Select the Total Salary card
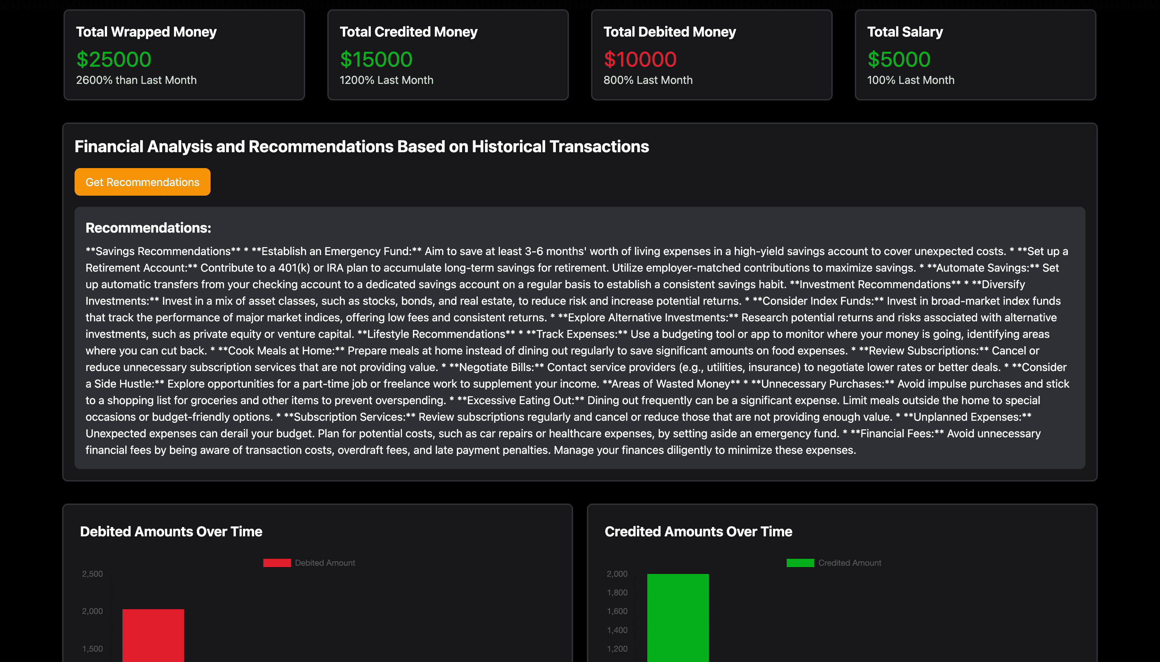1160x662 pixels. click(x=975, y=55)
